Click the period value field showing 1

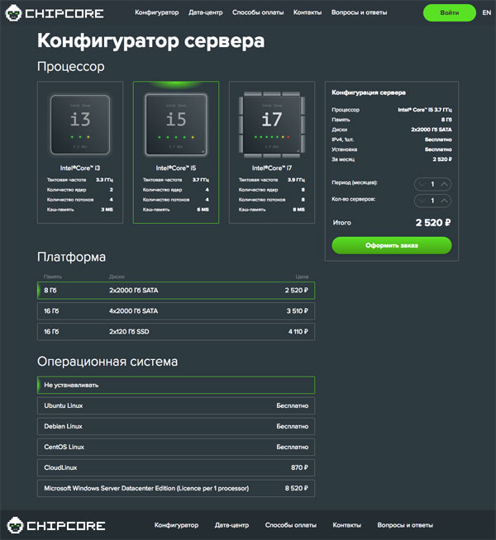(x=432, y=184)
